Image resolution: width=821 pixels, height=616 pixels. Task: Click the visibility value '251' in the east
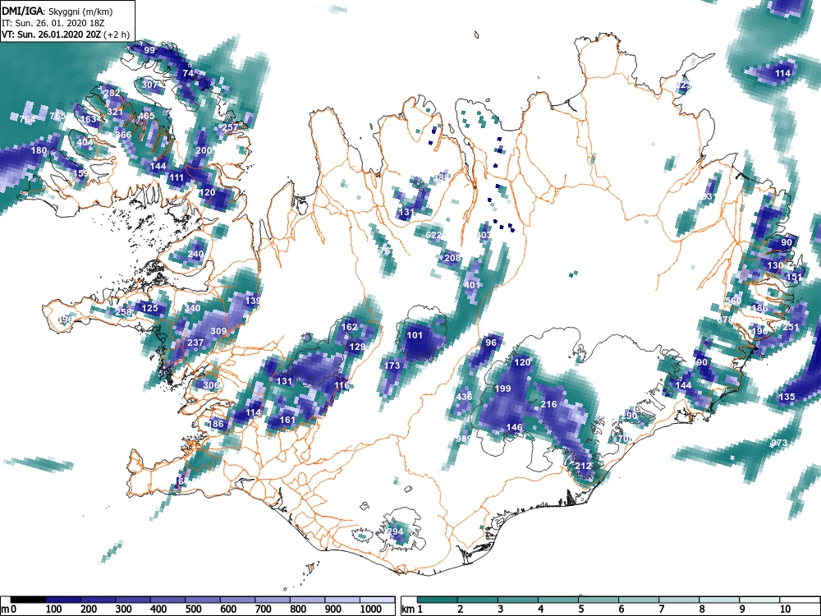pyautogui.click(x=791, y=327)
